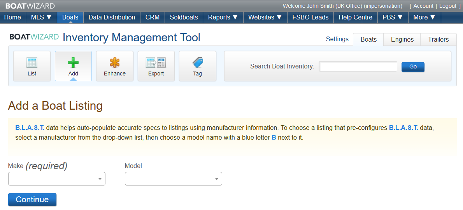Click the Add a Boat Listing heading

[55, 106]
